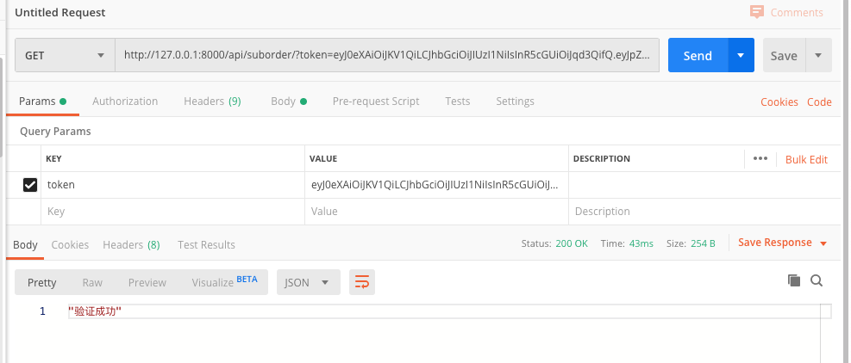Copy response body with the copy icon
This screenshot has width=851, height=363.
pos(794,280)
